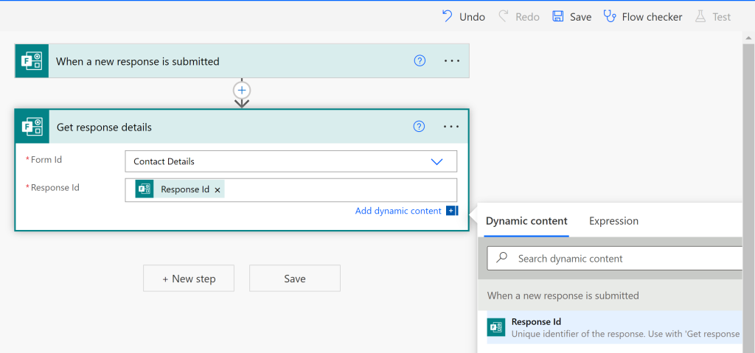Click the + New step button

[x=189, y=279]
